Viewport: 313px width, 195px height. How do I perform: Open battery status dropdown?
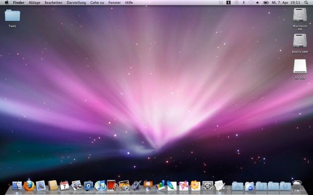(x=266, y=2)
